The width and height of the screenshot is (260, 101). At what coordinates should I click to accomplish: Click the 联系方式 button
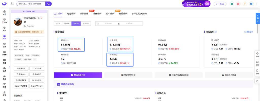coord(21,74)
